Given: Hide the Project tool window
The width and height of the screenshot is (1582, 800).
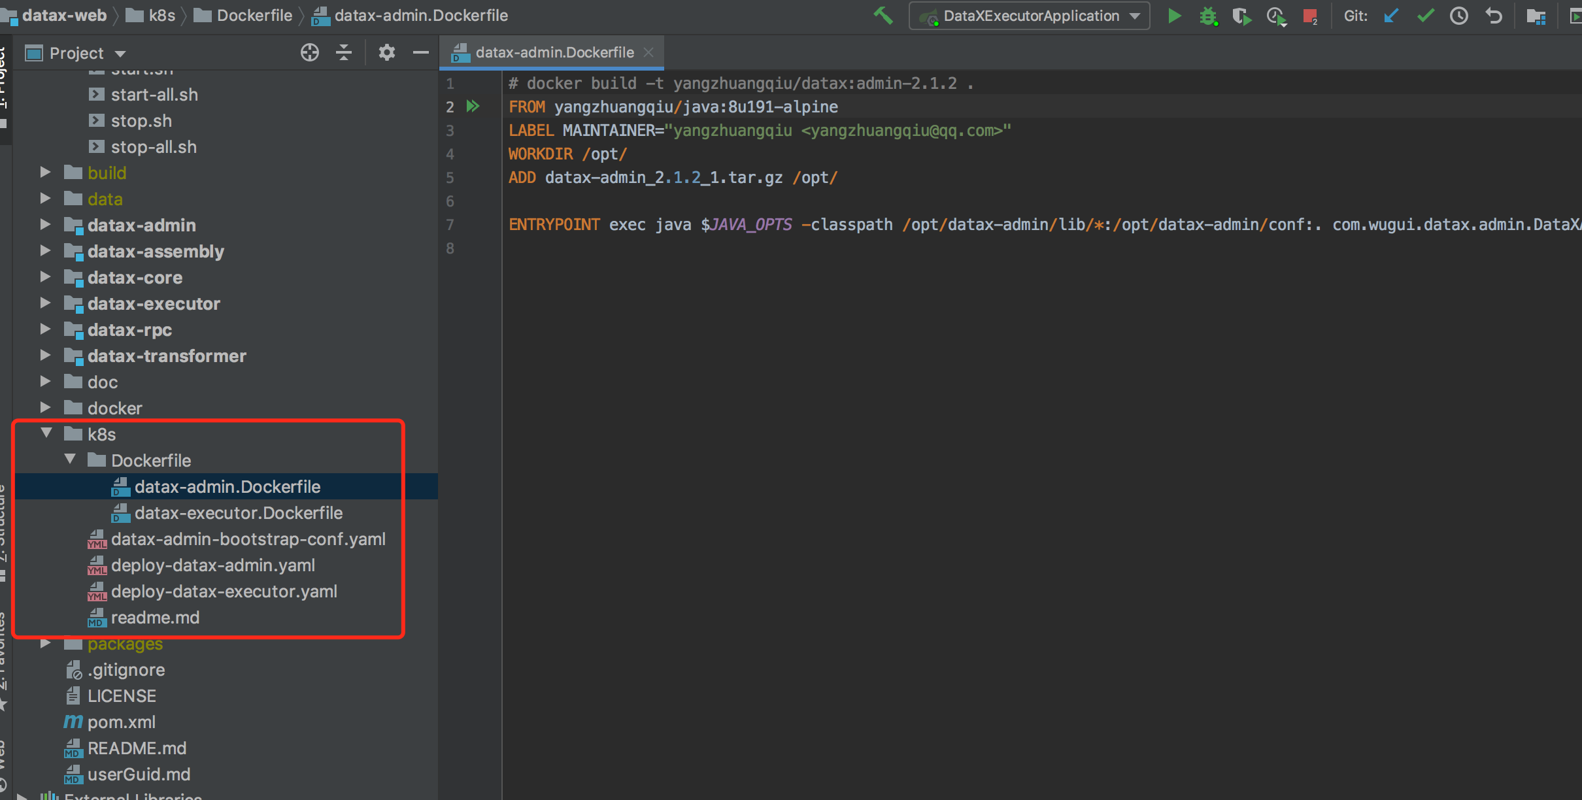Looking at the screenshot, I should pos(420,52).
